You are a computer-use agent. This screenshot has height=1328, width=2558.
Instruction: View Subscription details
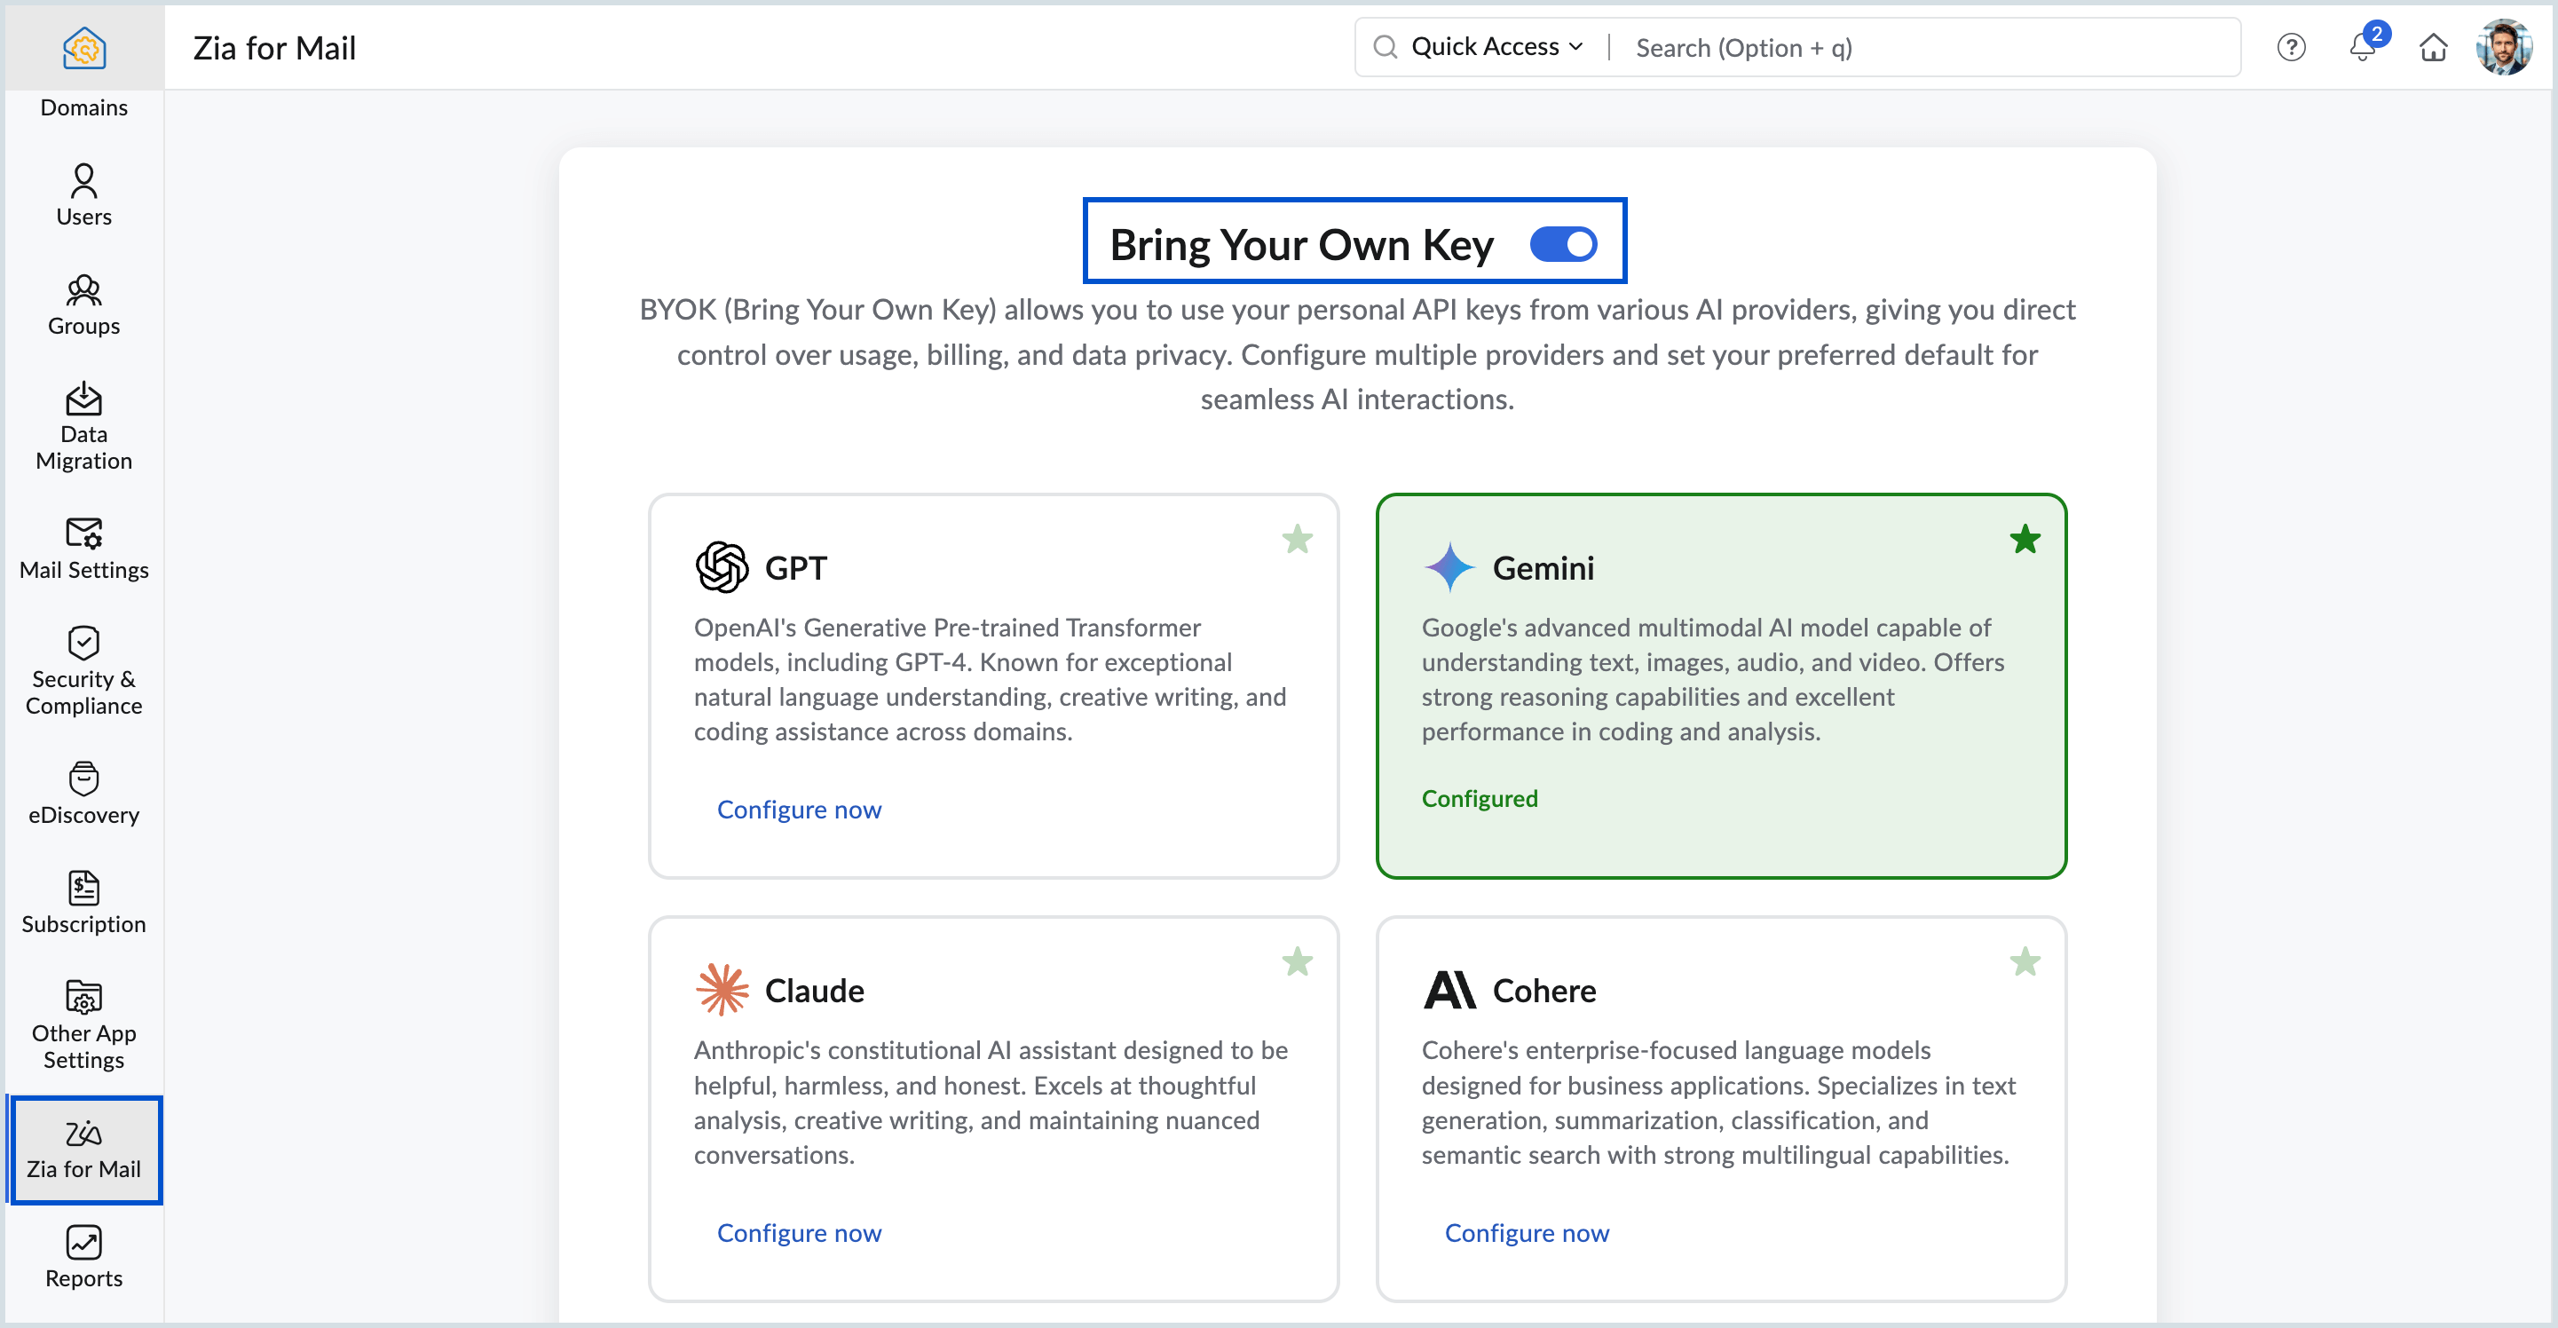click(83, 900)
